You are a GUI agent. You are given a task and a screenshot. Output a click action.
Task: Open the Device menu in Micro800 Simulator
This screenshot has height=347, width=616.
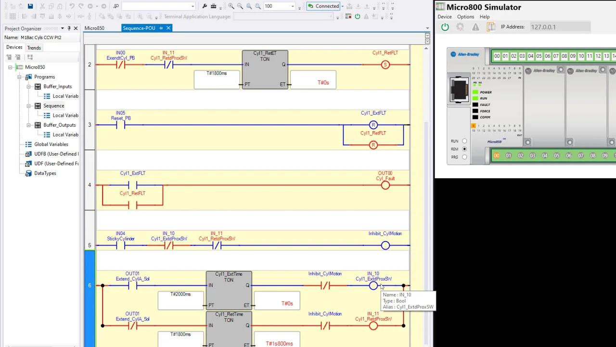(445, 17)
